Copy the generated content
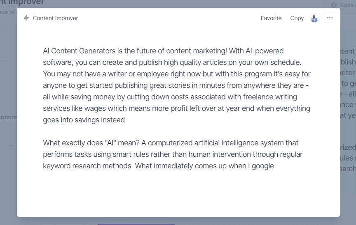 297,18
